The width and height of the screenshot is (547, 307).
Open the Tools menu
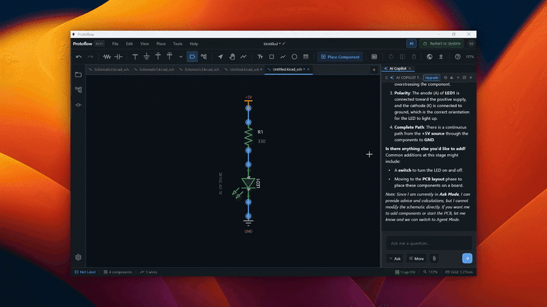[178, 44]
